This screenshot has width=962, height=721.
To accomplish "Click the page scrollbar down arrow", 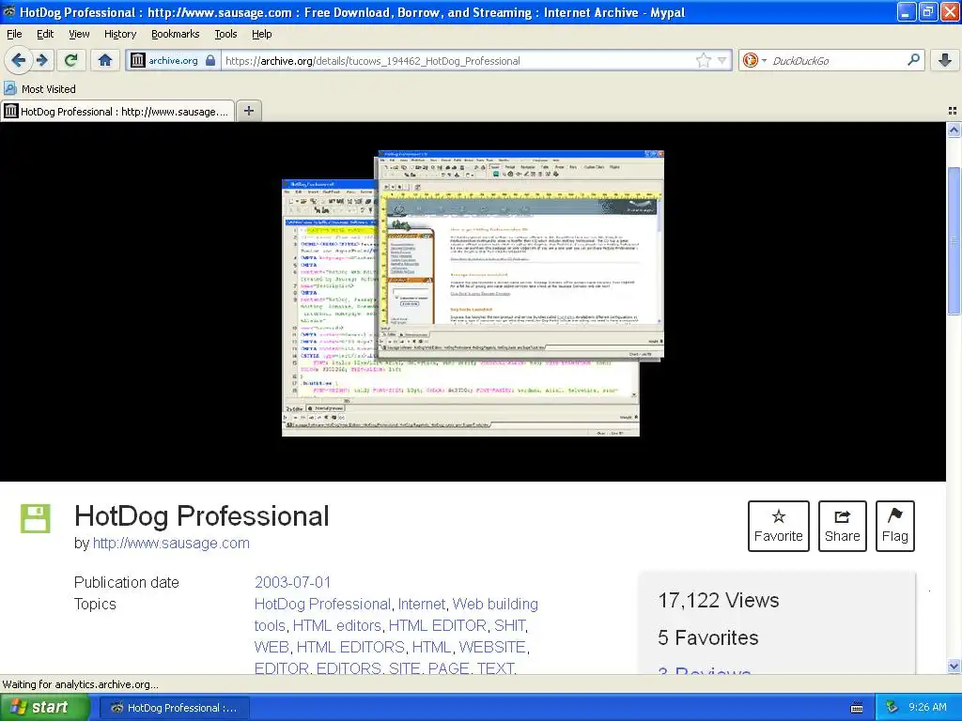I will 954,667.
